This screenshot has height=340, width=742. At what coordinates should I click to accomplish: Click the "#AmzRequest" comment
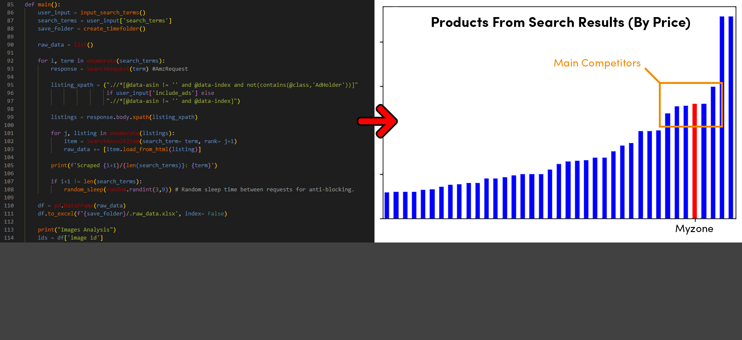(170, 69)
